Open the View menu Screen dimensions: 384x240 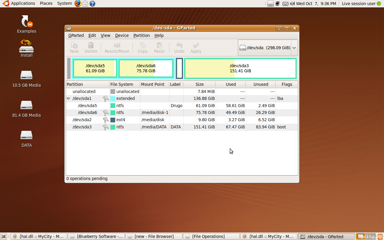tap(105, 35)
